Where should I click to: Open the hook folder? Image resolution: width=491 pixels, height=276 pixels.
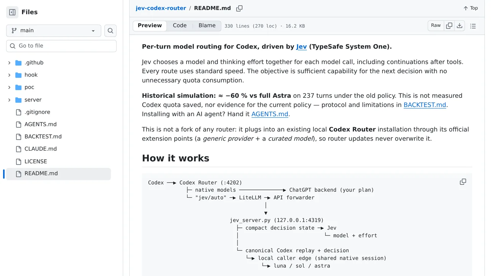click(x=31, y=75)
